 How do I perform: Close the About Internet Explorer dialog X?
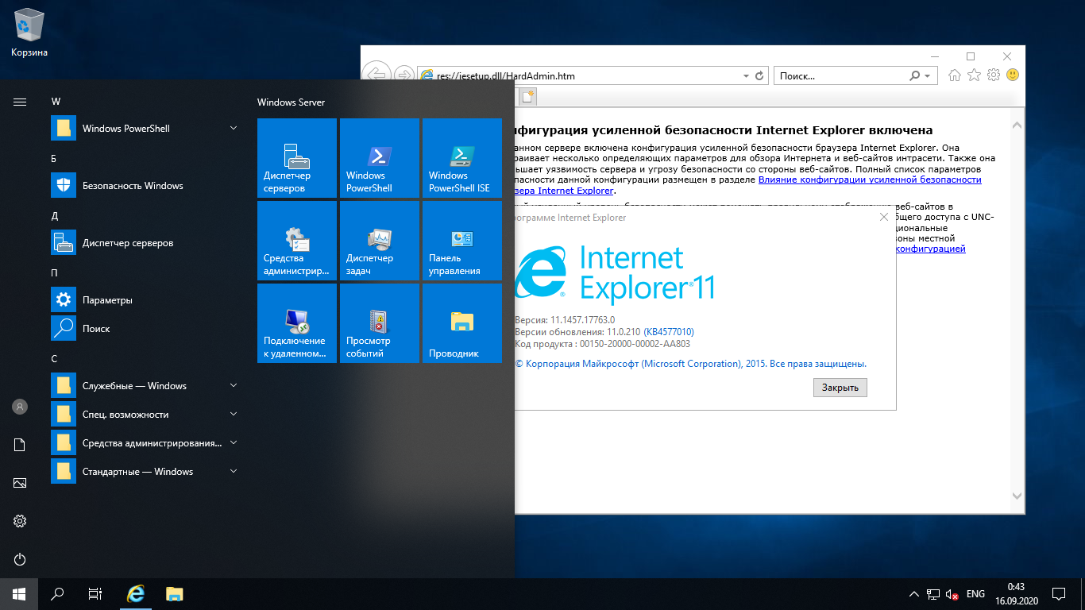click(884, 217)
